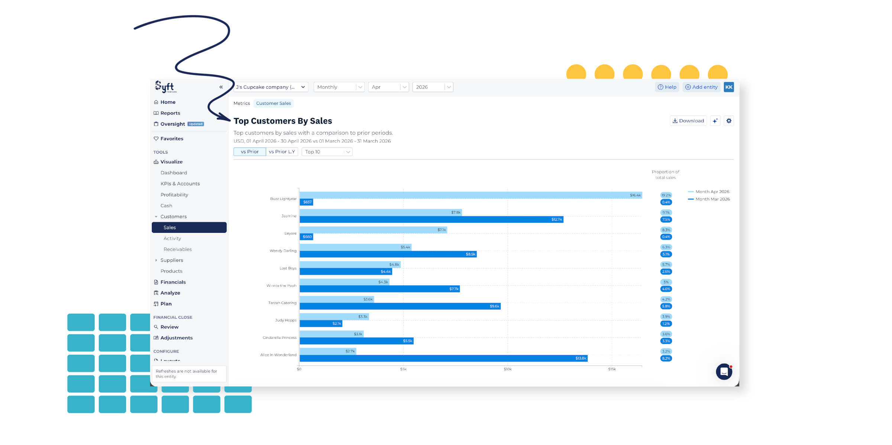Click the Download button

pyautogui.click(x=688, y=121)
